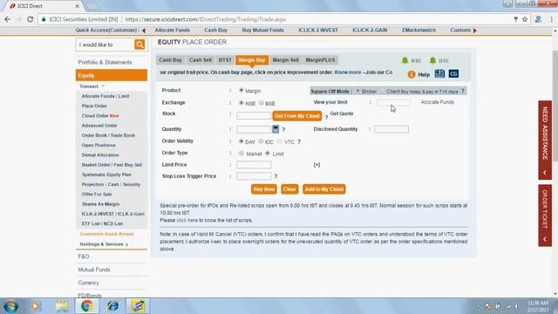Expand the ORDER TICKET side panel
This screenshot has height=314, width=558.
(545, 215)
